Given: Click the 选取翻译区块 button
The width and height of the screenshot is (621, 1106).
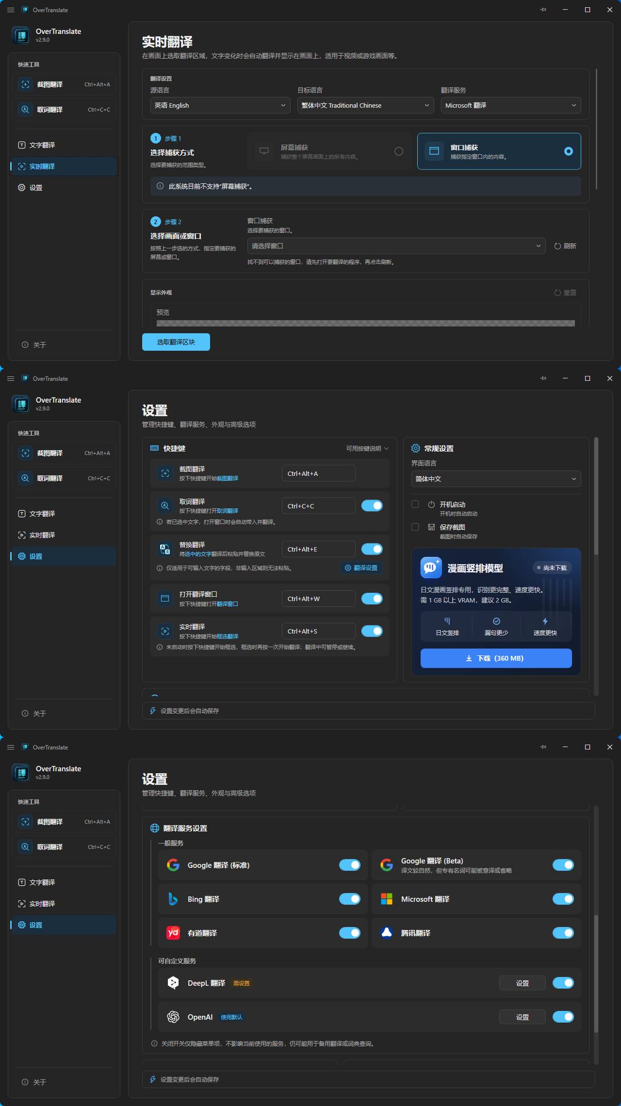Looking at the screenshot, I should (x=176, y=342).
